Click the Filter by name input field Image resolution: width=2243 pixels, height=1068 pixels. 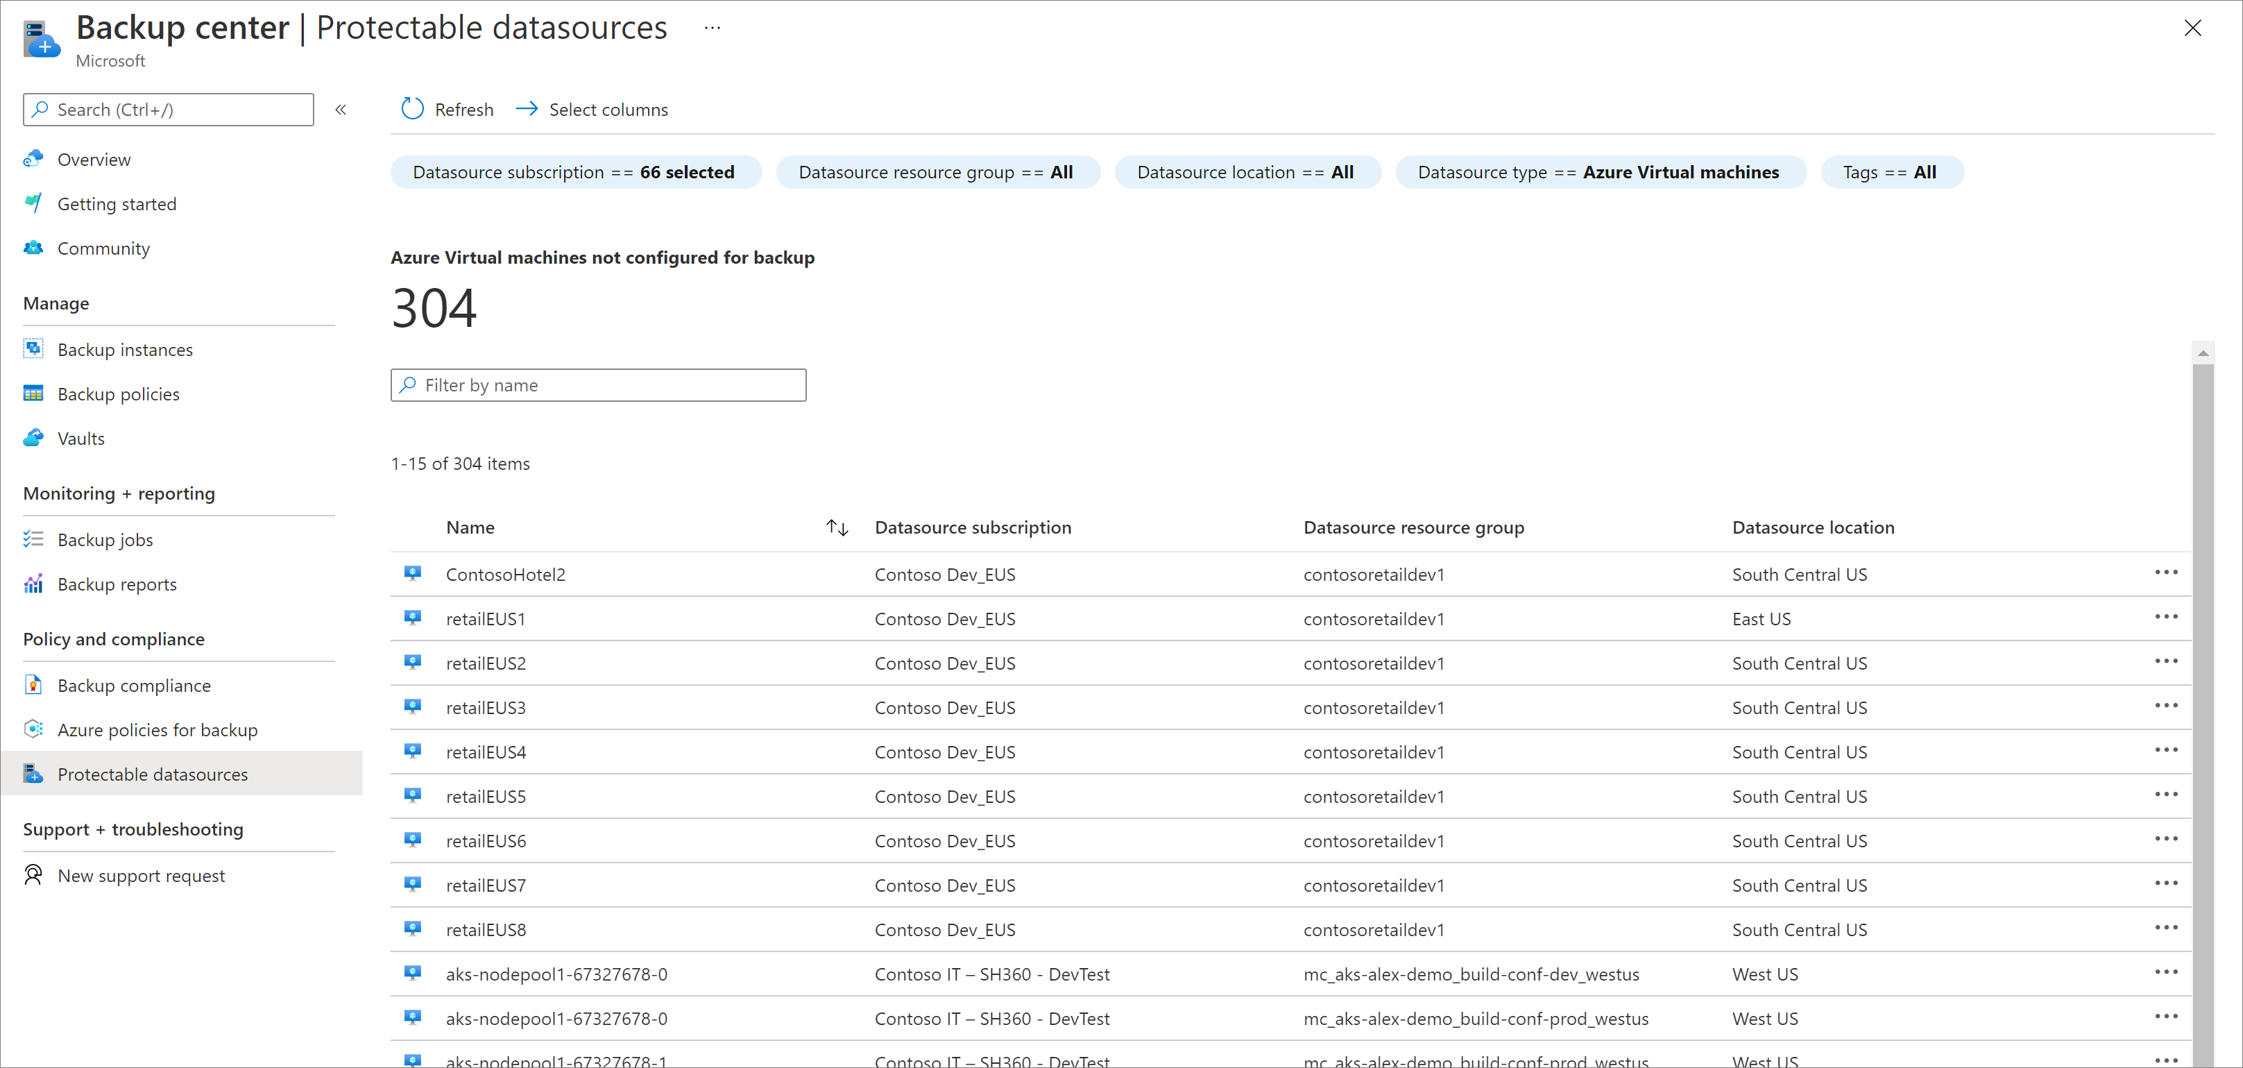pos(598,385)
